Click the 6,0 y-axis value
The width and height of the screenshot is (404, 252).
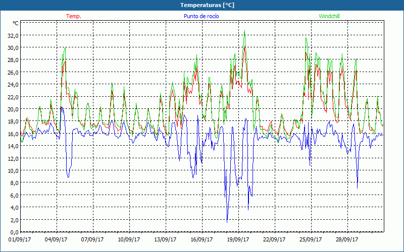tap(14, 195)
